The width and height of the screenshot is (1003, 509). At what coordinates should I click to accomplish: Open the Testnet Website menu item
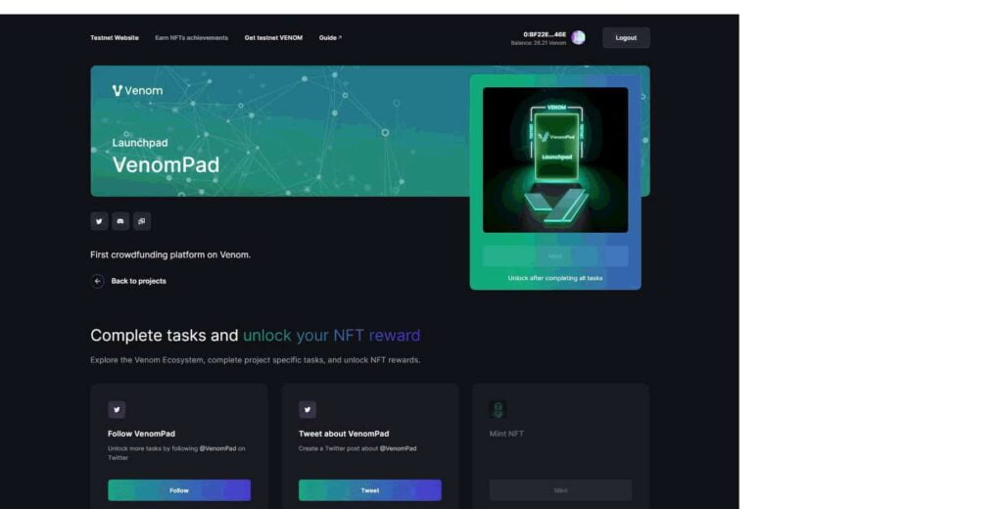pyautogui.click(x=115, y=38)
